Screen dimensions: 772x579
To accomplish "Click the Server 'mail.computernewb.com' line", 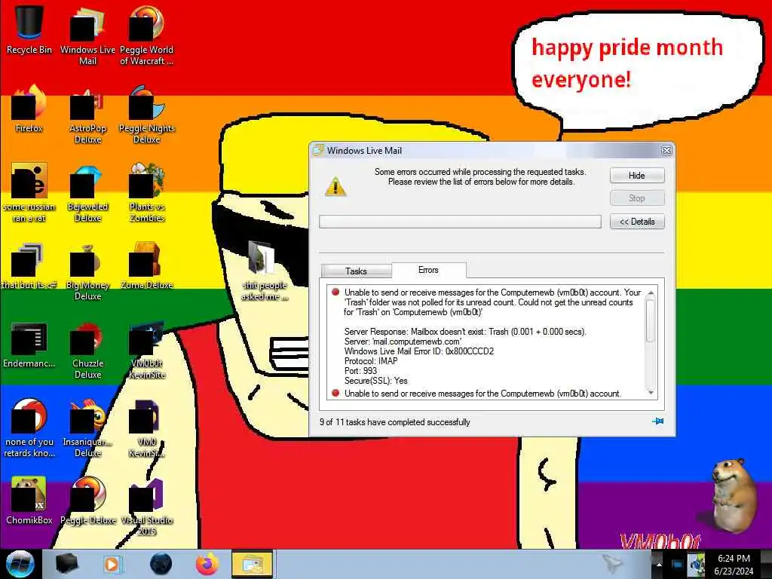I will 403,342.
